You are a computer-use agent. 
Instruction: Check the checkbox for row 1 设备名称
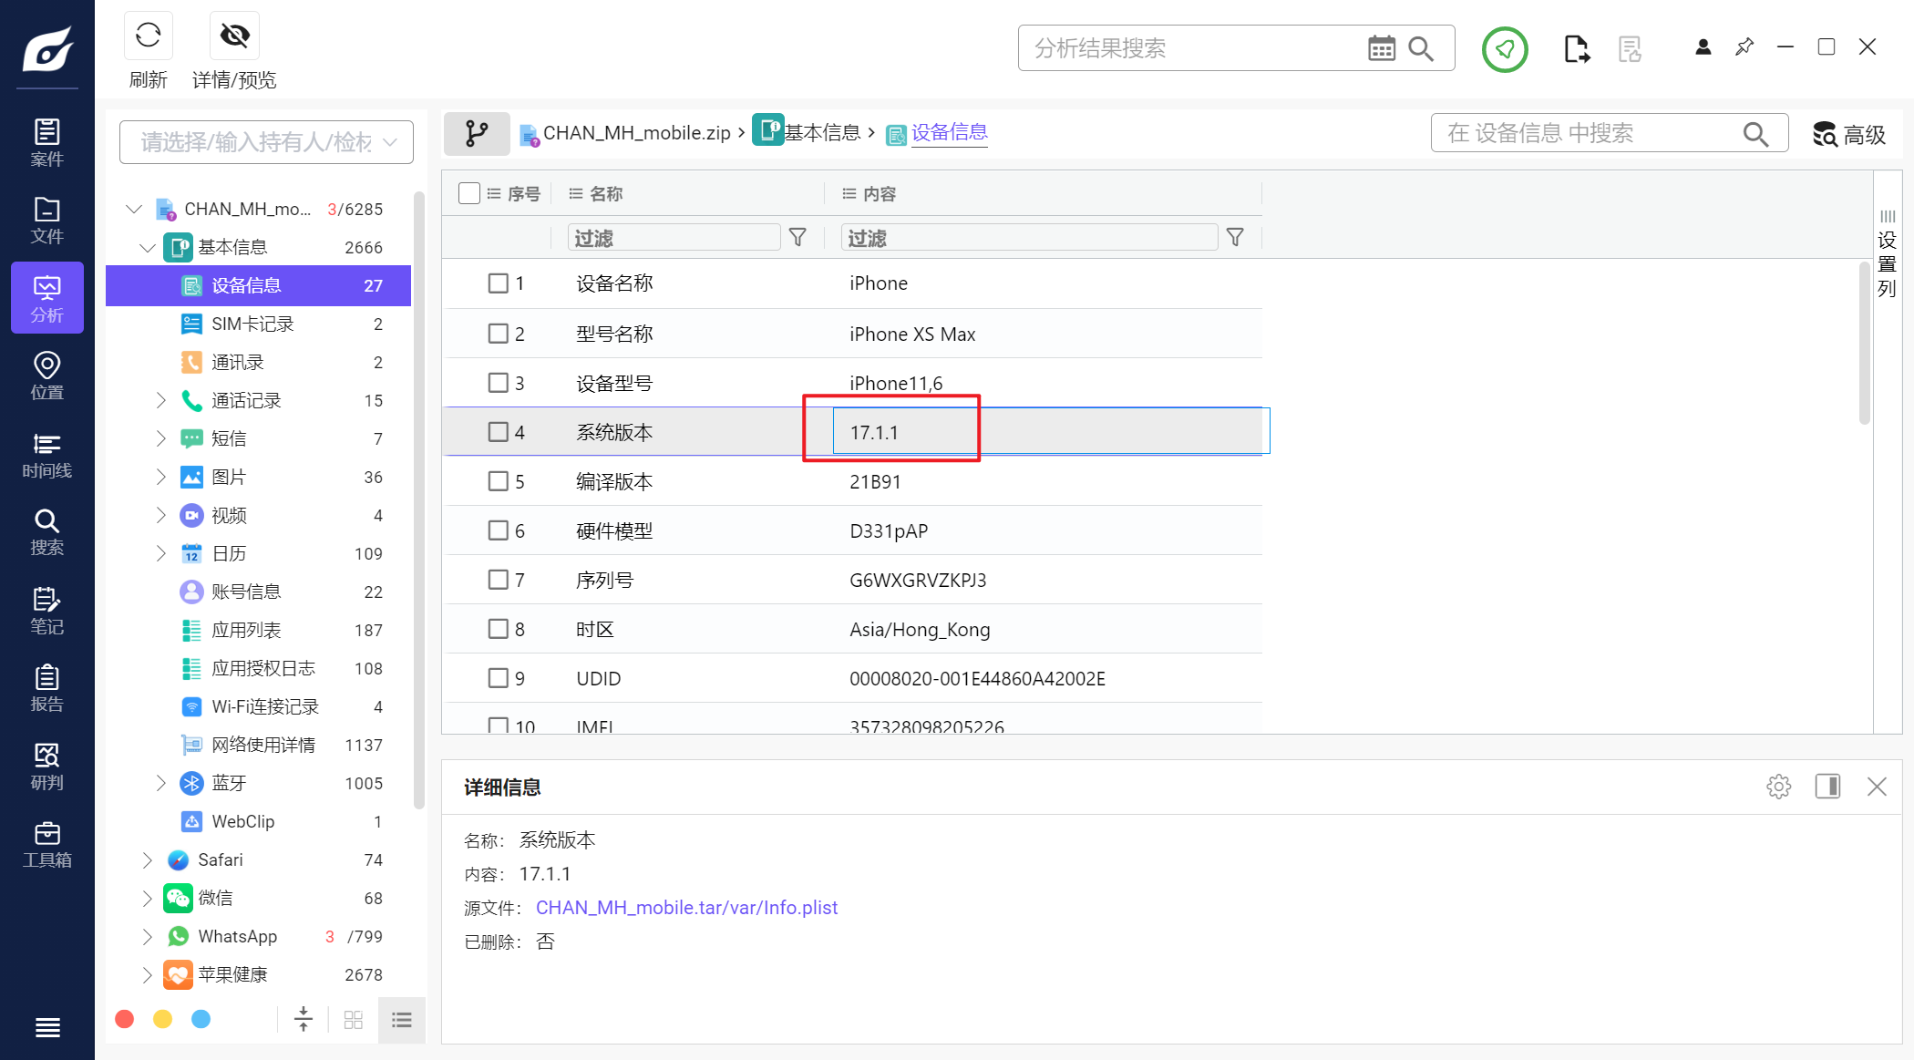[x=498, y=283]
